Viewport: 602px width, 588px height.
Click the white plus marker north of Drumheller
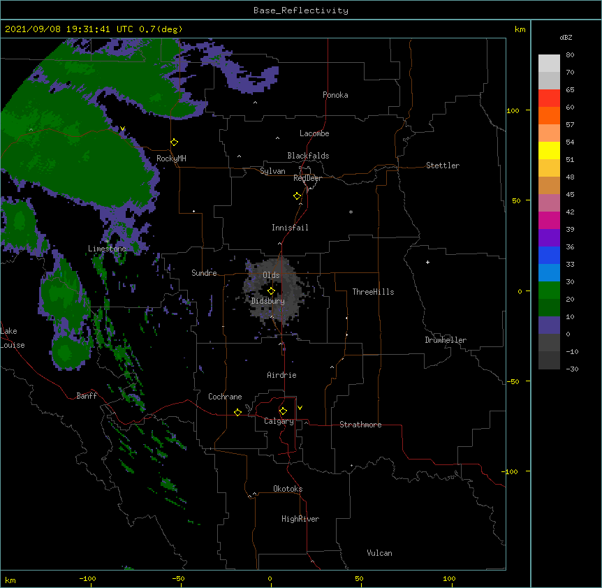[427, 262]
